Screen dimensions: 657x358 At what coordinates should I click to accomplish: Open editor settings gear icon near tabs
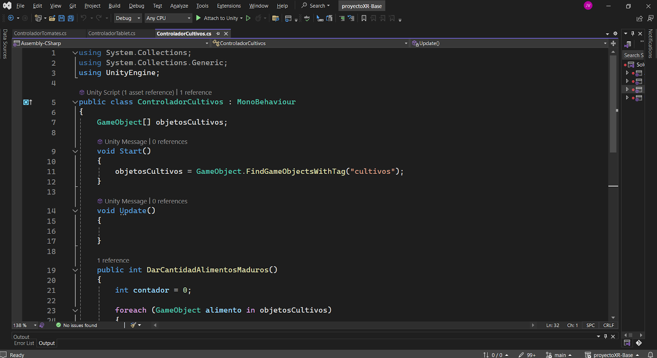tap(615, 34)
